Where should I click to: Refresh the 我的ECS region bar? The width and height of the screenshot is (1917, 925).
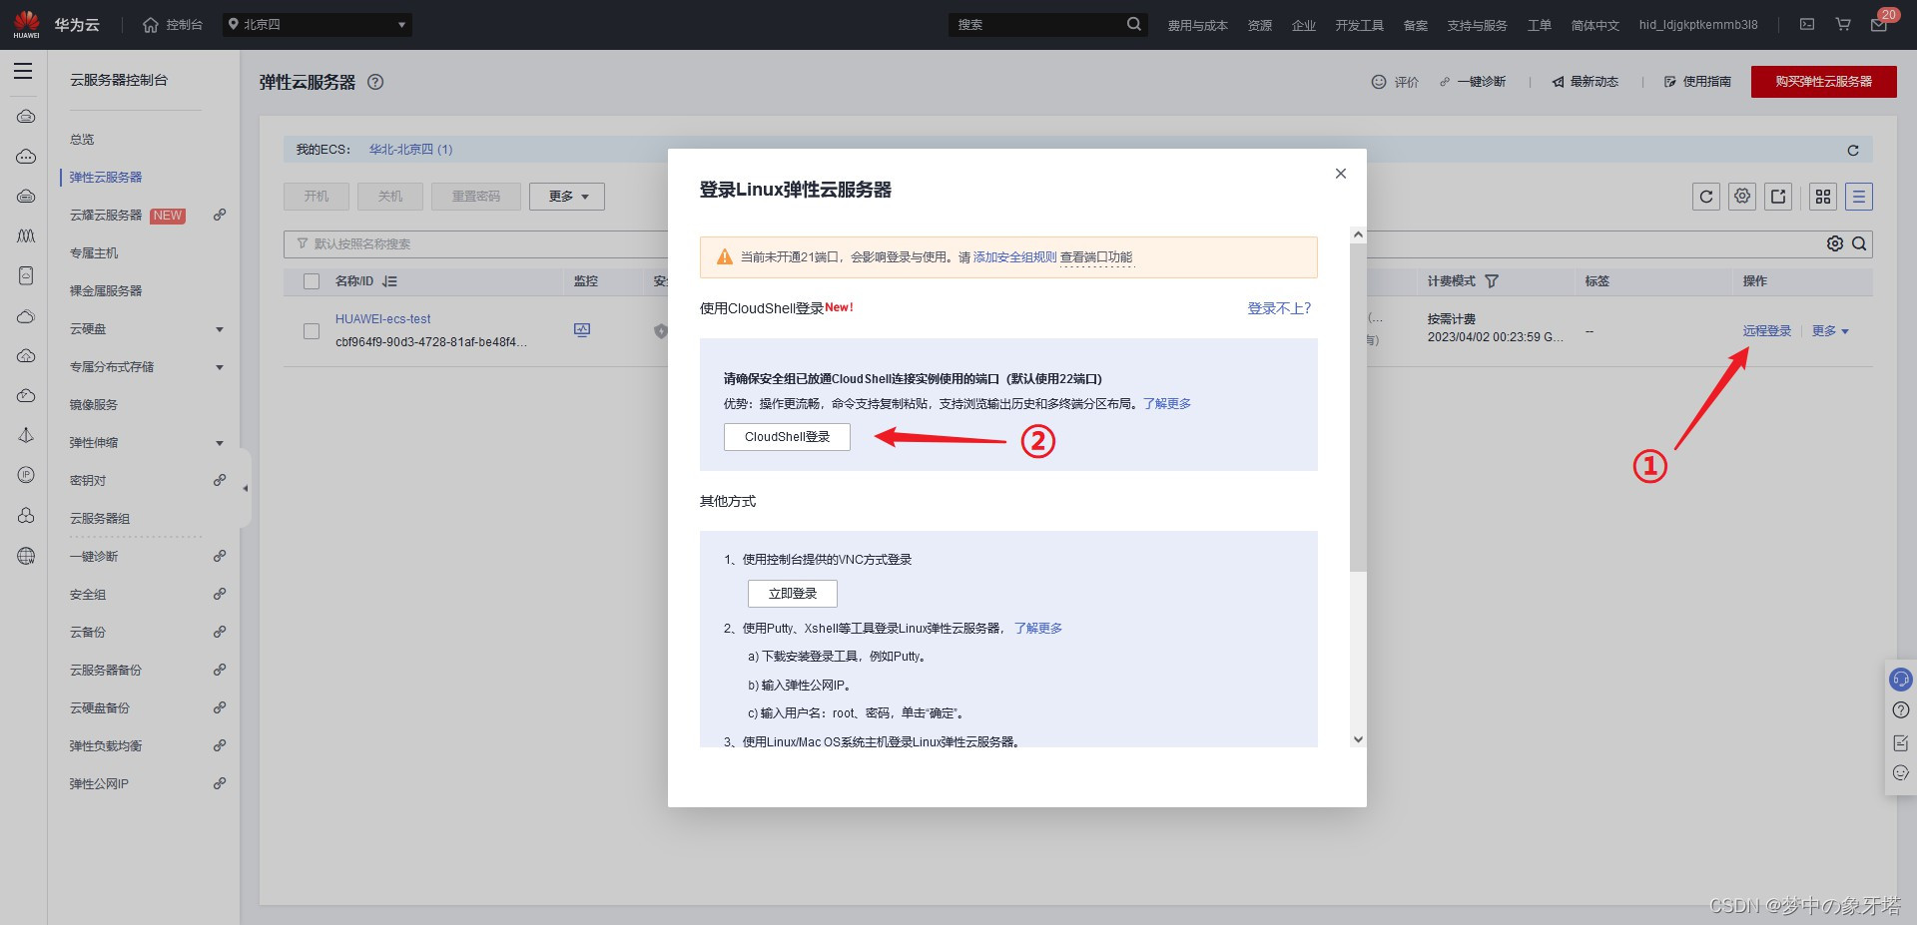tap(1853, 150)
